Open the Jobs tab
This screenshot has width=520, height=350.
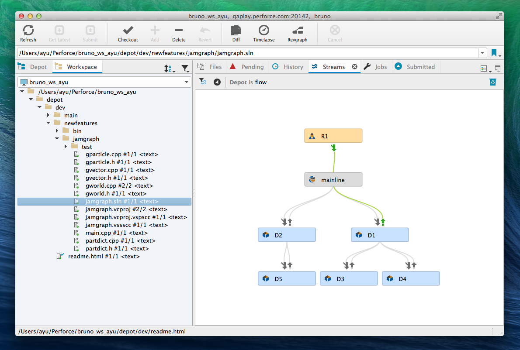(376, 67)
